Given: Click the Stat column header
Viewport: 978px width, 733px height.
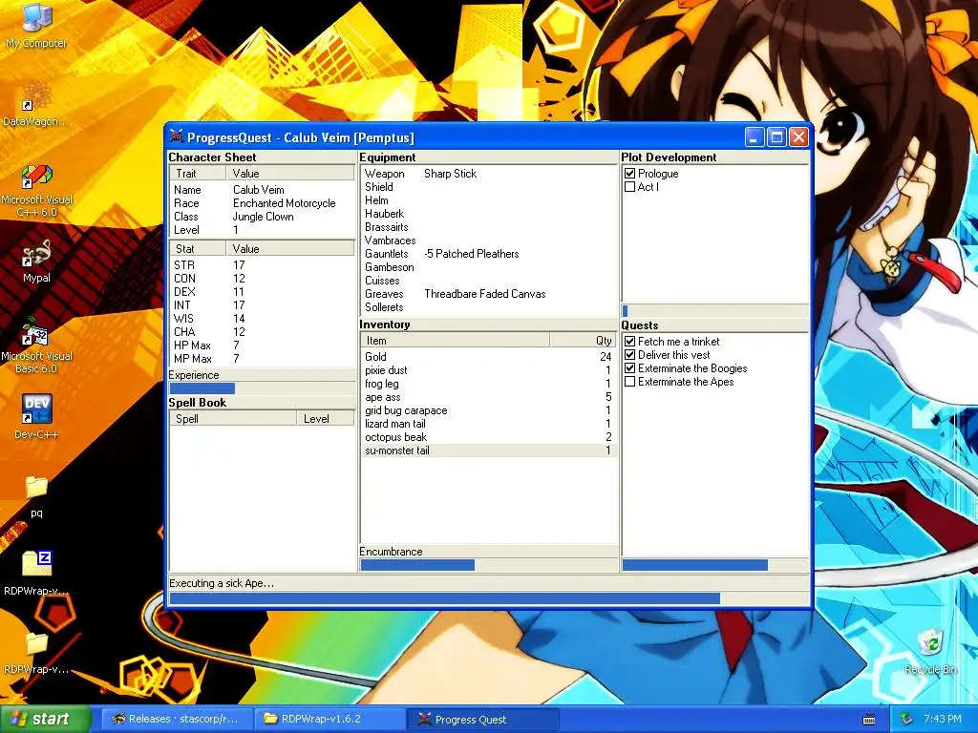Looking at the screenshot, I should coord(198,249).
